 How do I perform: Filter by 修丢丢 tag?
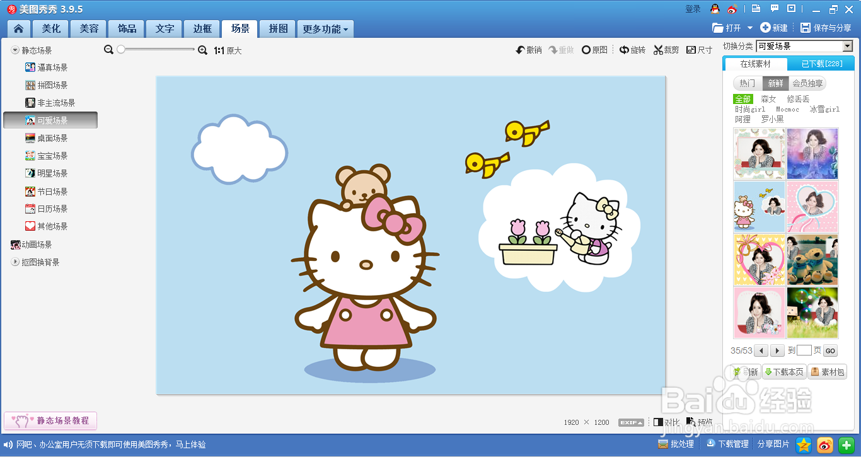point(798,99)
